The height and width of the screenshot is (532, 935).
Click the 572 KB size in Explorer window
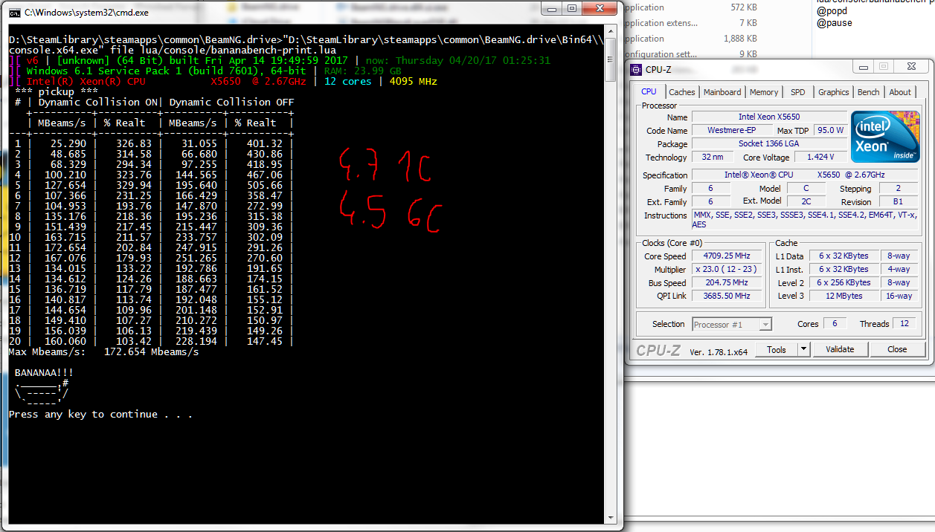tap(744, 7)
